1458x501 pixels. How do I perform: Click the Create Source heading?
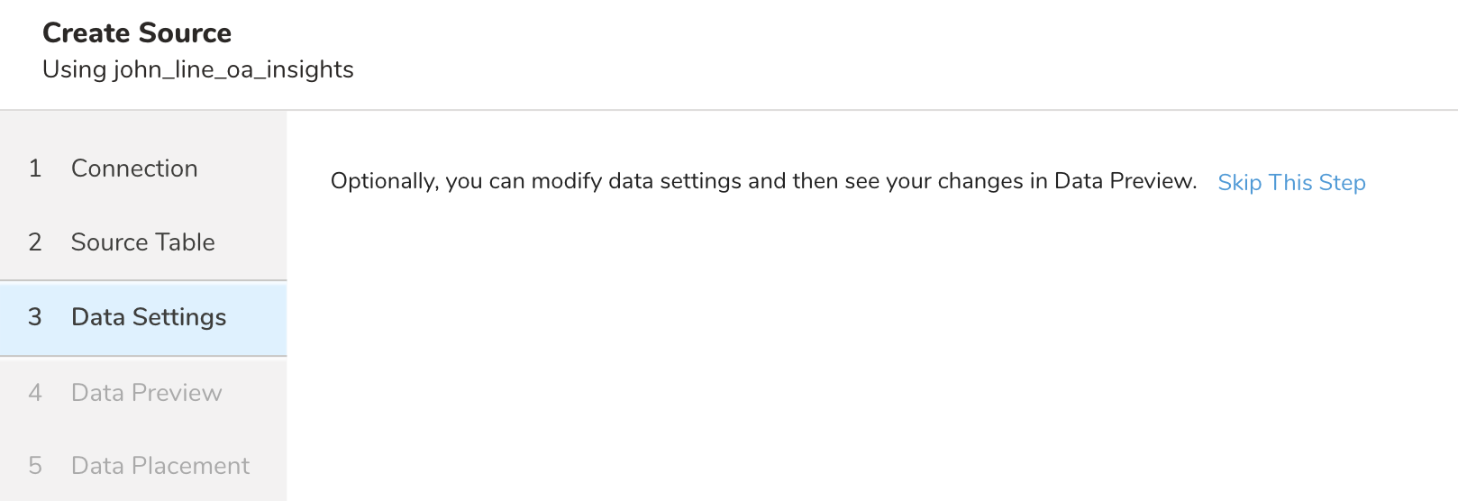pyautogui.click(x=137, y=33)
